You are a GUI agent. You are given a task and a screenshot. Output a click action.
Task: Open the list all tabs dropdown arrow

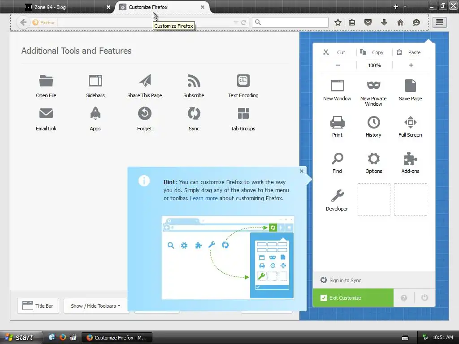[405, 7]
